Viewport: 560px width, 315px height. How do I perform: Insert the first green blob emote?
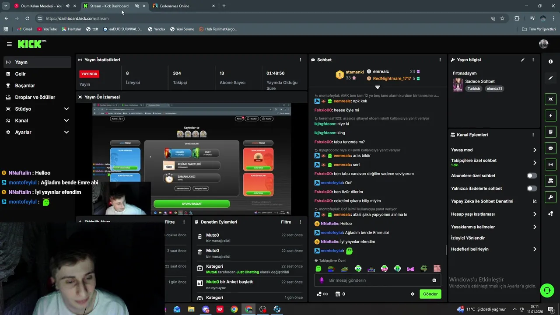[318, 269]
